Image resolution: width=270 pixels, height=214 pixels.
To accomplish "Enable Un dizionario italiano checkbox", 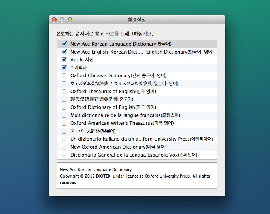I will 64,139.
